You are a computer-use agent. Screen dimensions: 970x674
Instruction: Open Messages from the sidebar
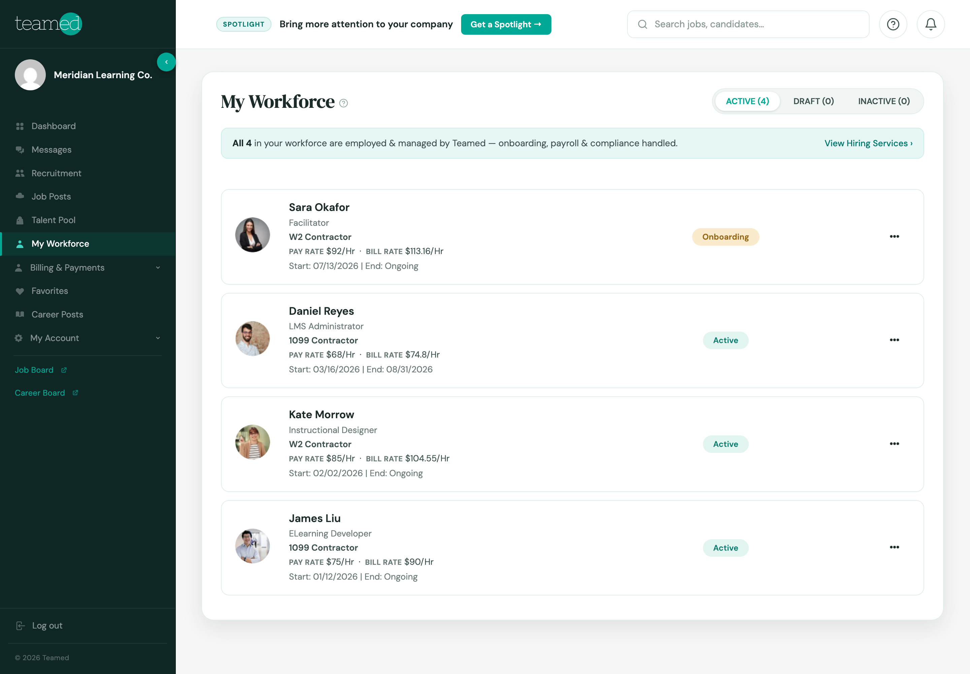(88, 150)
